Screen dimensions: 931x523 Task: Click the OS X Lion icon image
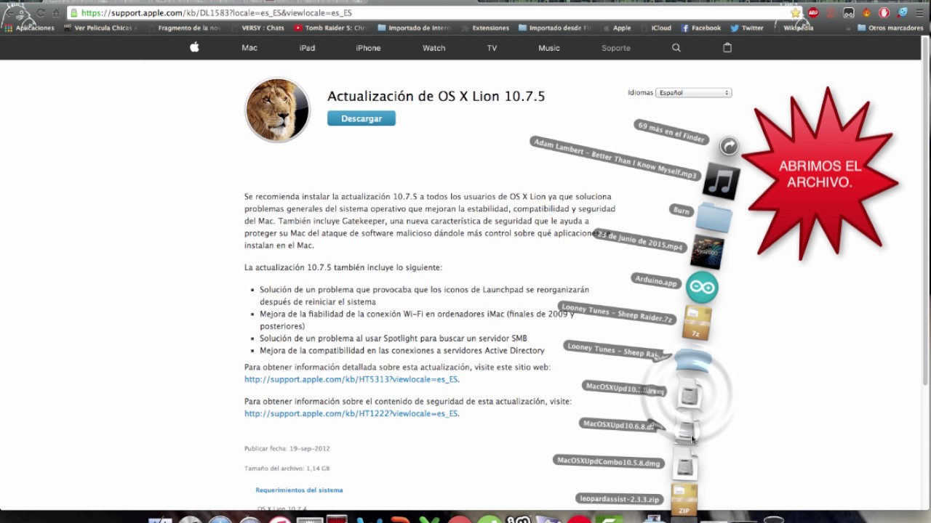(277, 110)
